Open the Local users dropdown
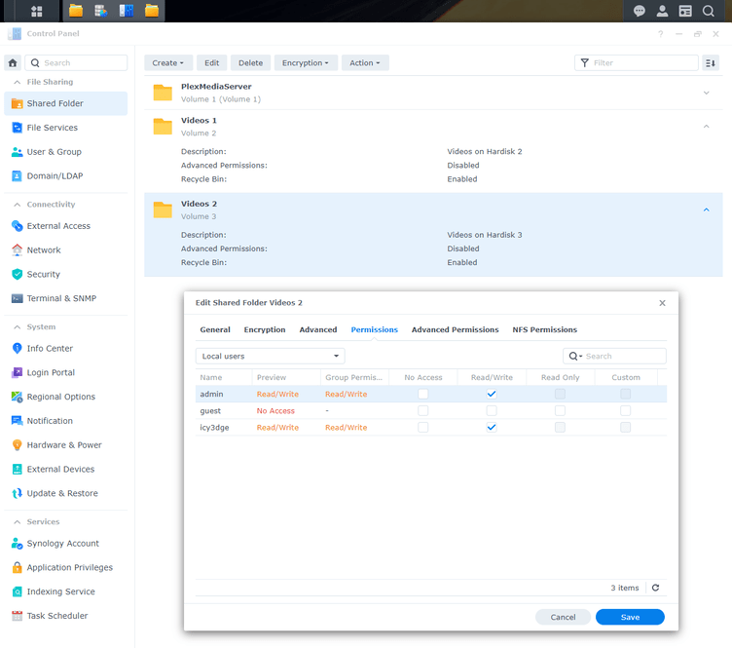Screen dimensions: 732x648 click(x=271, y=356)
